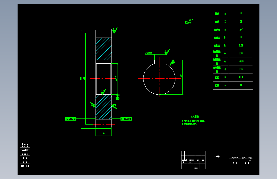Select the gear width dimension below the section
The width and height of the screenshot is (277, 179).
pyautogui.click(x=104, y=133)
